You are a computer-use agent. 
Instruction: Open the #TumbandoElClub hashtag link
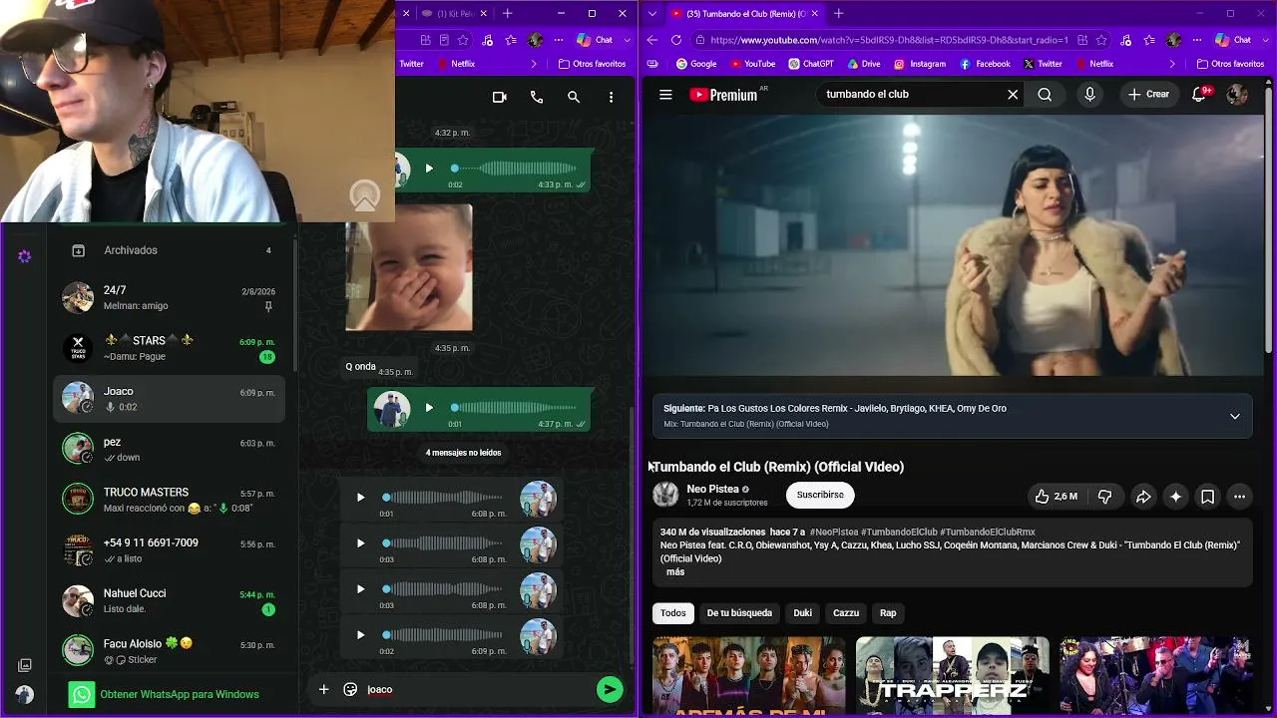[x=898, y=533]
